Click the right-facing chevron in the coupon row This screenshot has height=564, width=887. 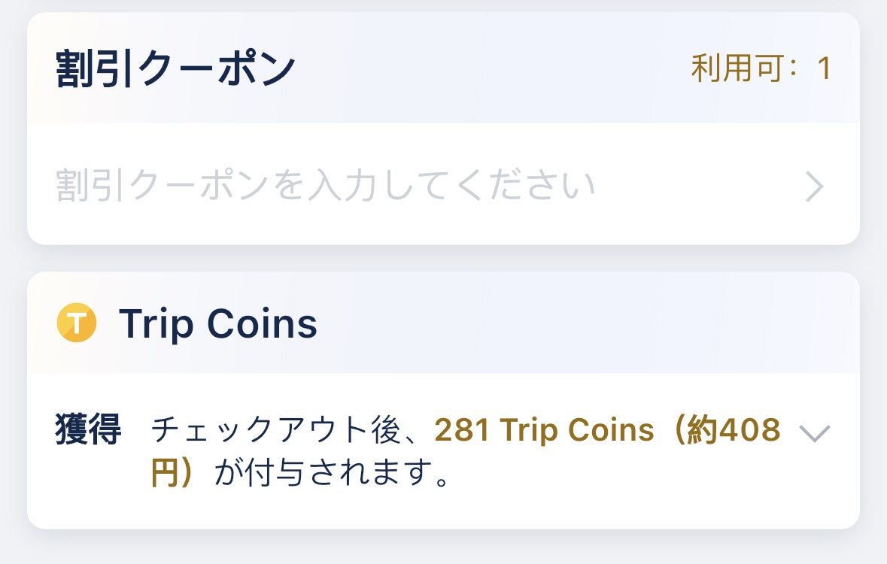[x=815, y=186]
